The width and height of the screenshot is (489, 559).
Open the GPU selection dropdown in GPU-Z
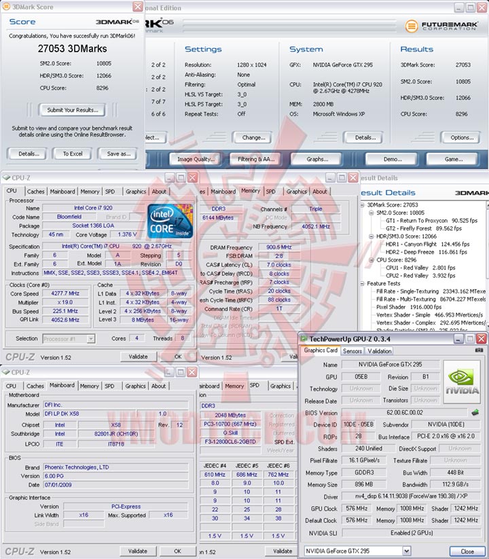pyautogui.click(x=407, y=551)
